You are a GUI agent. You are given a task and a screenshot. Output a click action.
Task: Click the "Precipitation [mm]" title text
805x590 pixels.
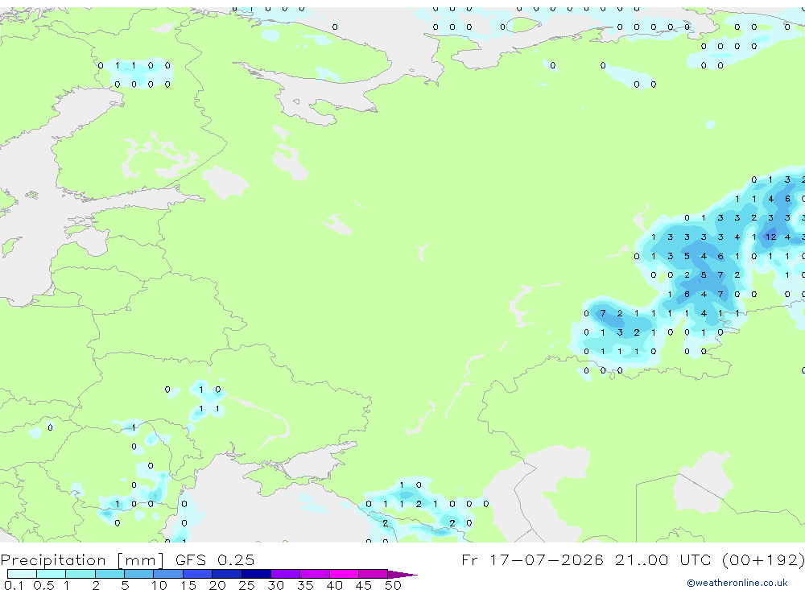[82, 560]
